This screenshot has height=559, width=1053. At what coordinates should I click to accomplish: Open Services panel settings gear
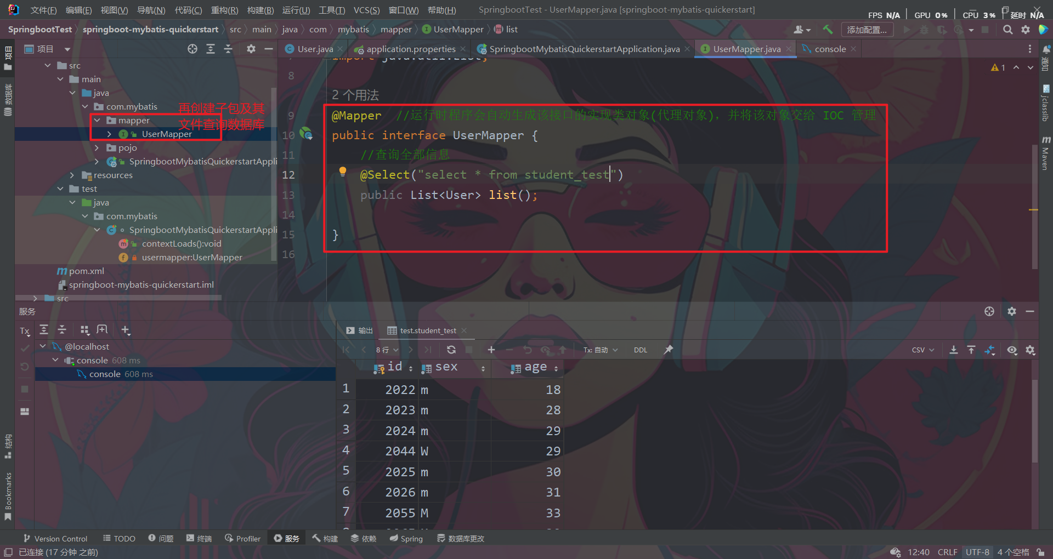1012,311
